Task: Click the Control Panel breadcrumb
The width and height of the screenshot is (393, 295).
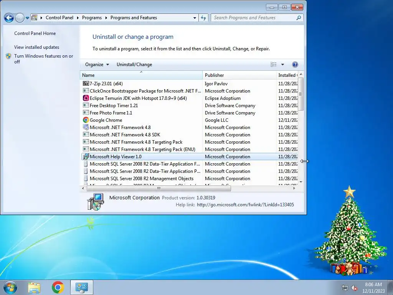Action: 59,18
